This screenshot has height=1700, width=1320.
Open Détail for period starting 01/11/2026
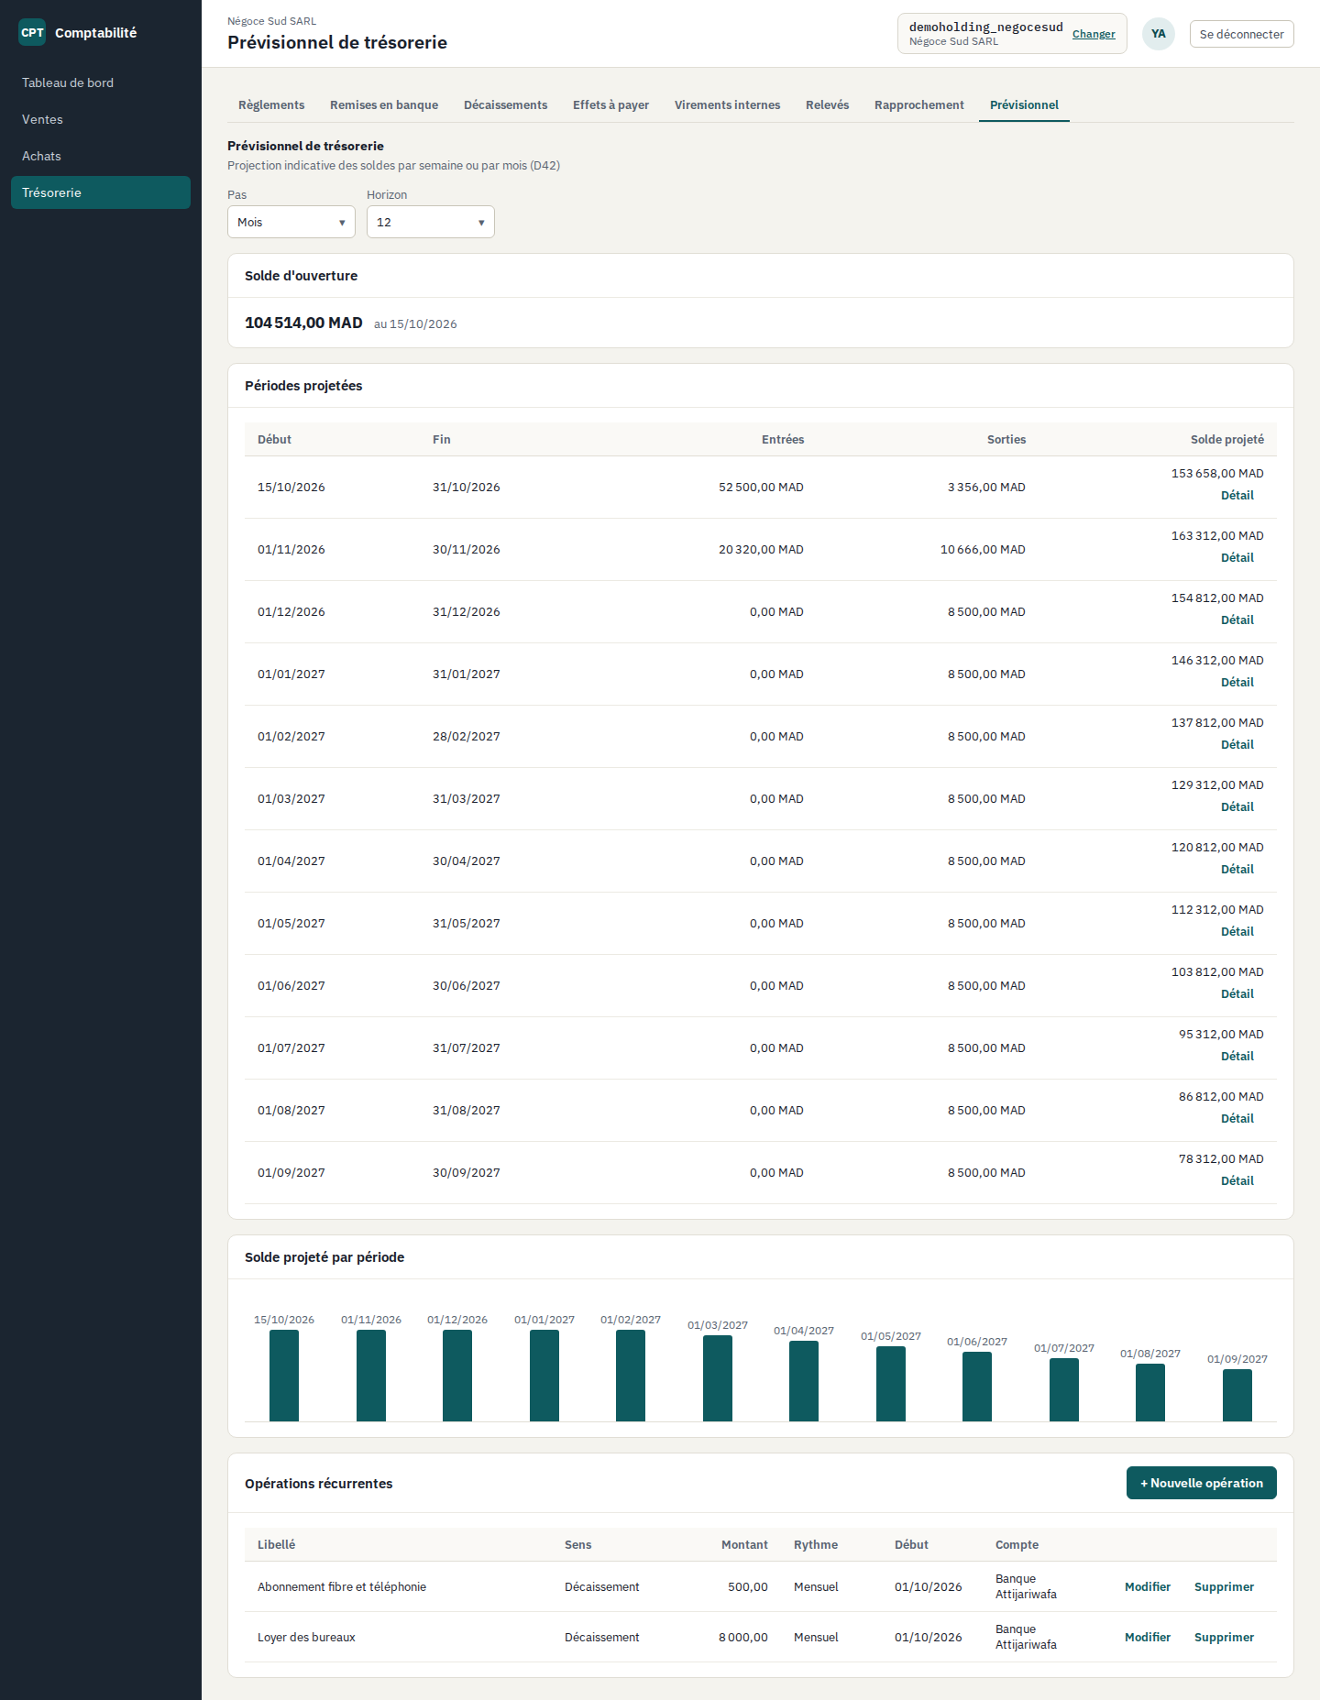pyautogui.click(x=1237, y=557)
